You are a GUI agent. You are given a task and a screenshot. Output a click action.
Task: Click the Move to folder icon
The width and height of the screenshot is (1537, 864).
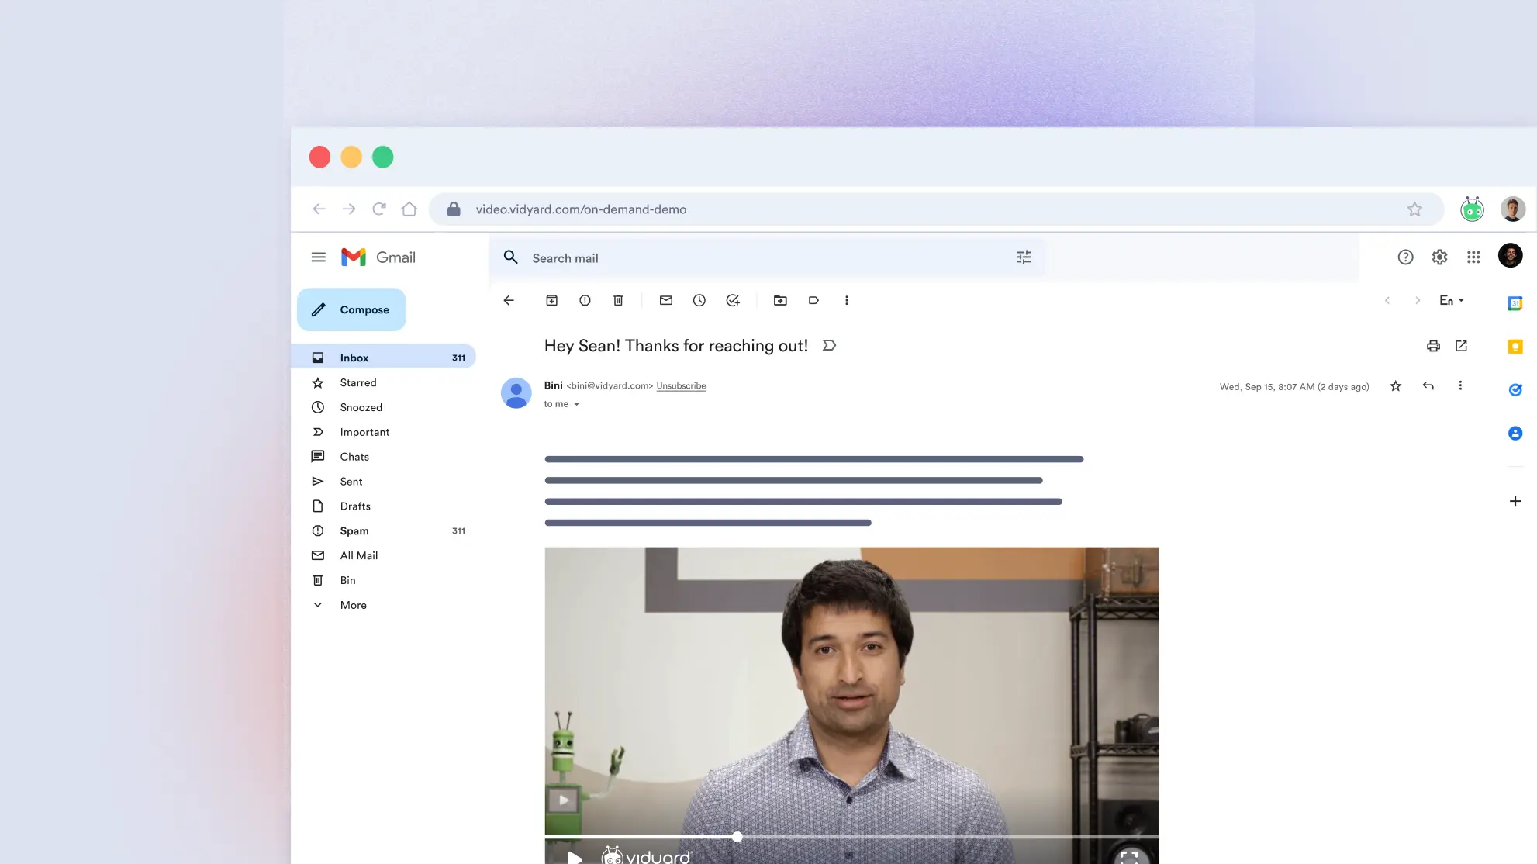point(780,300)
